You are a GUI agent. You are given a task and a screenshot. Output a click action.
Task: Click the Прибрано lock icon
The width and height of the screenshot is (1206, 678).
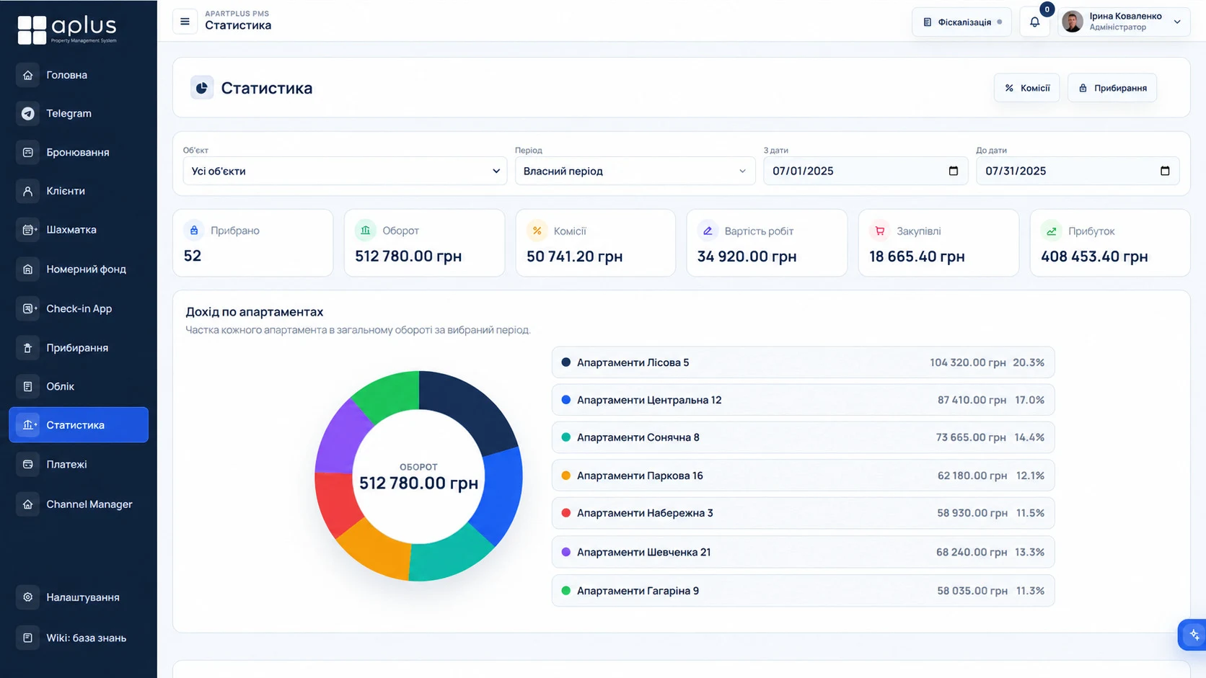194,231
